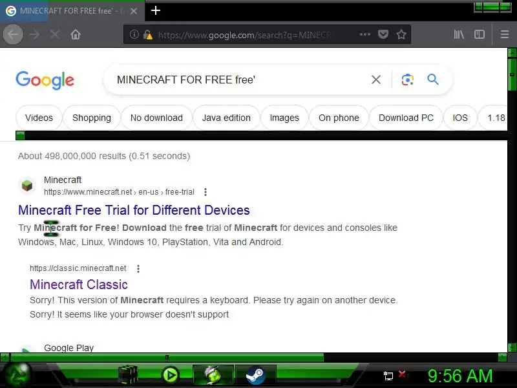The image size is (517, 388).
Task: Click the network tray icon
Action: coord(388,376)
